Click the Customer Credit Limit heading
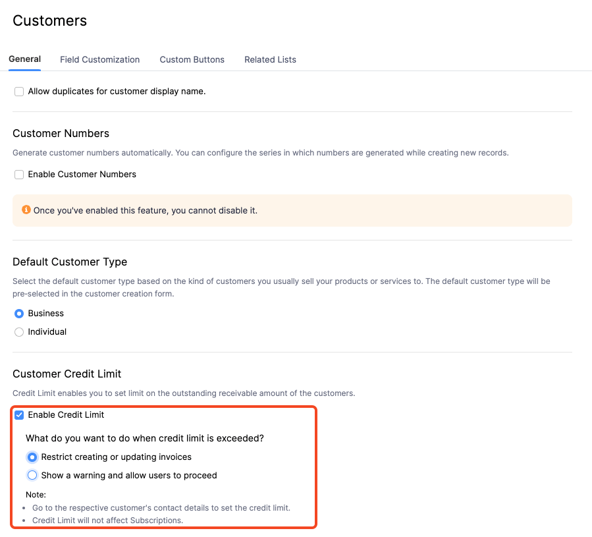 coord(67,374)
